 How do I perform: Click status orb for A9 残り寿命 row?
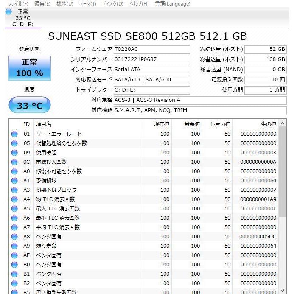[x=14, y=246]
